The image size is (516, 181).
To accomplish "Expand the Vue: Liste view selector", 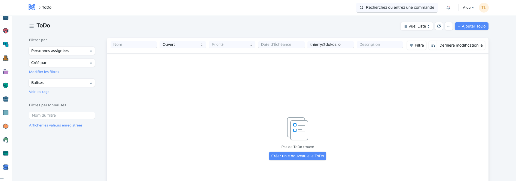I will click(x=416, y=26).
